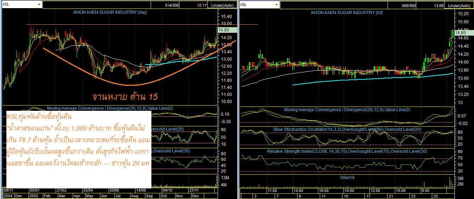This screenshot has height=199, width=474.
Task: Click the 09/11 date marker on daily timeline
Action: [x=9, y=190]
